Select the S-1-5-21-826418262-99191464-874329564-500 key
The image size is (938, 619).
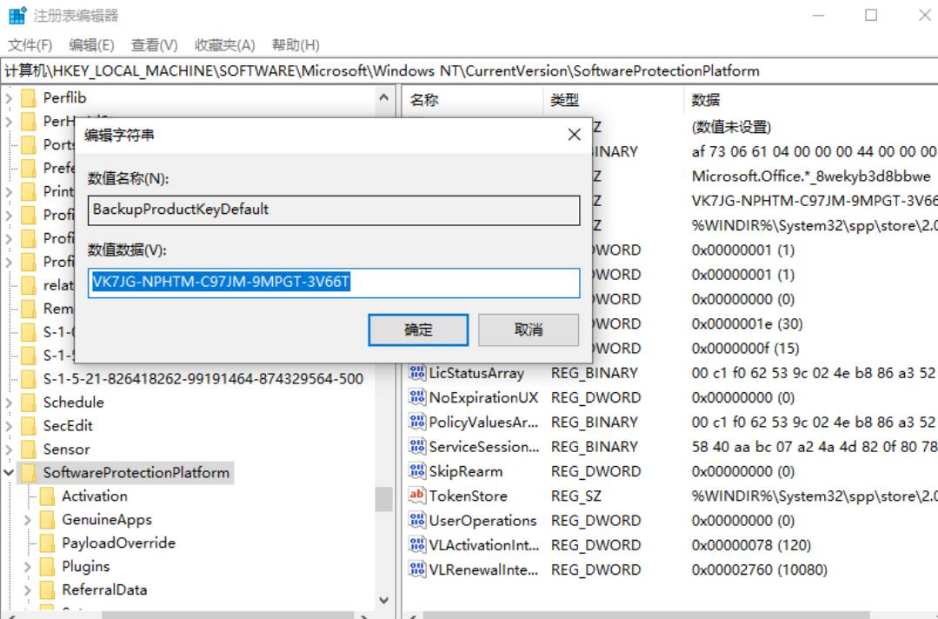[203, 378]
